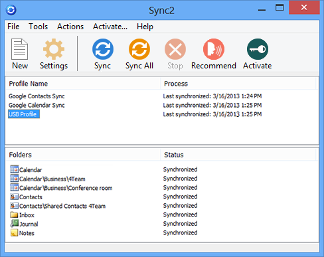Open the Settings gear icon
The width and height of the screenshot is (324, 257).
(54, 49)
